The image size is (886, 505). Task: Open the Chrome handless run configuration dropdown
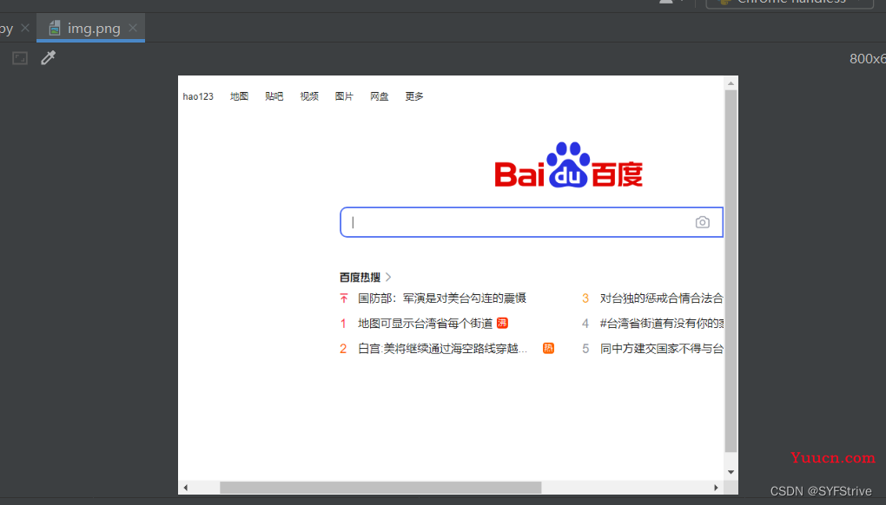[x=790, y=3]
